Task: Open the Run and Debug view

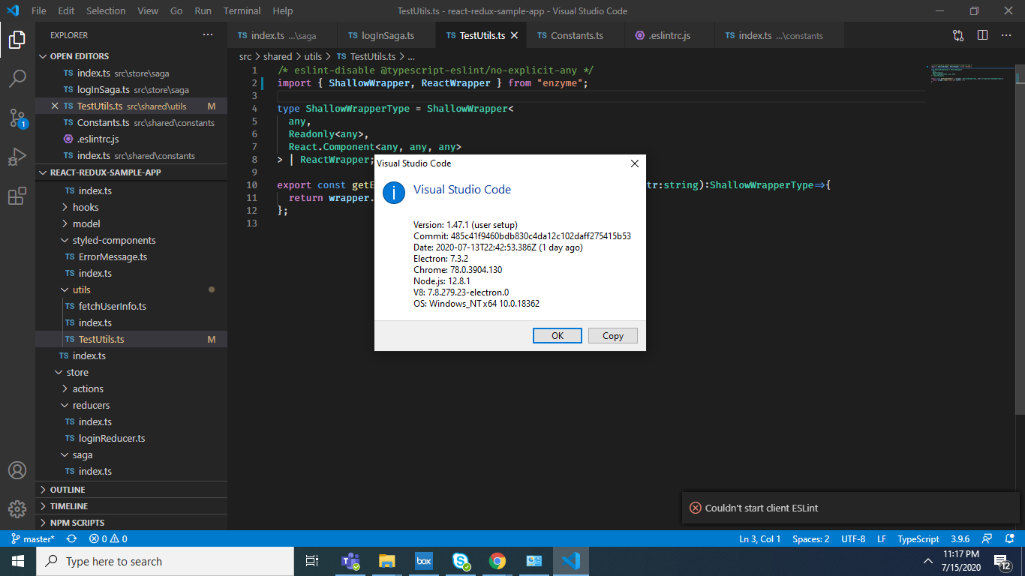Action: tap(17, 157)
